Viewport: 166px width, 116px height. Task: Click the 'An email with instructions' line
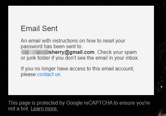73,41
